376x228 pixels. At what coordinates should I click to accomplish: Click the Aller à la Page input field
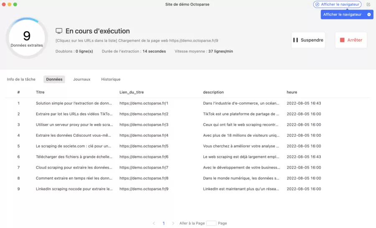(x=211, y=223)
